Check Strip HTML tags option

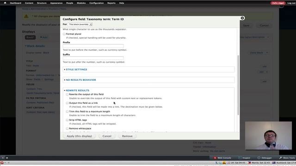tap(67, 120)
